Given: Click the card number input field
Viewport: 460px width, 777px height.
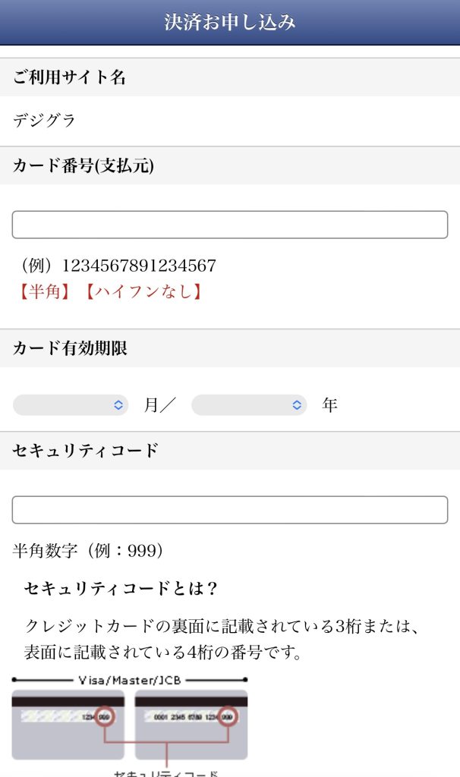Looking at the screenshot, I should click(x=229, y=225).
